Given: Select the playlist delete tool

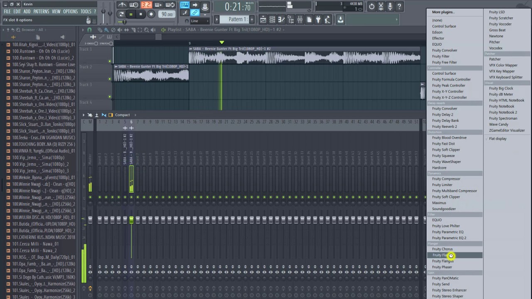Looking at the screenshot, I should coord(113,30).
